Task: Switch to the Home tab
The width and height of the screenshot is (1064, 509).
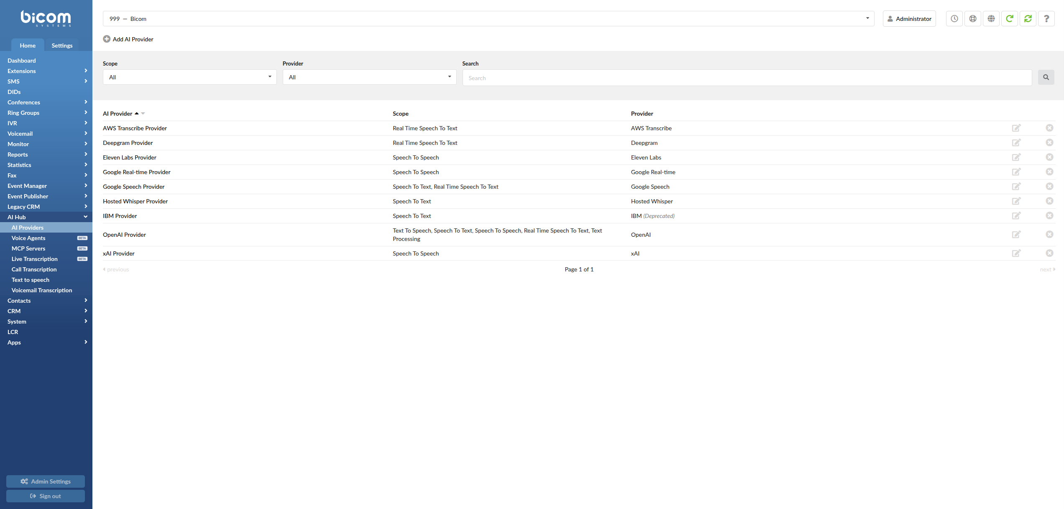Action: pyautogui.click(x=28, y=46)
